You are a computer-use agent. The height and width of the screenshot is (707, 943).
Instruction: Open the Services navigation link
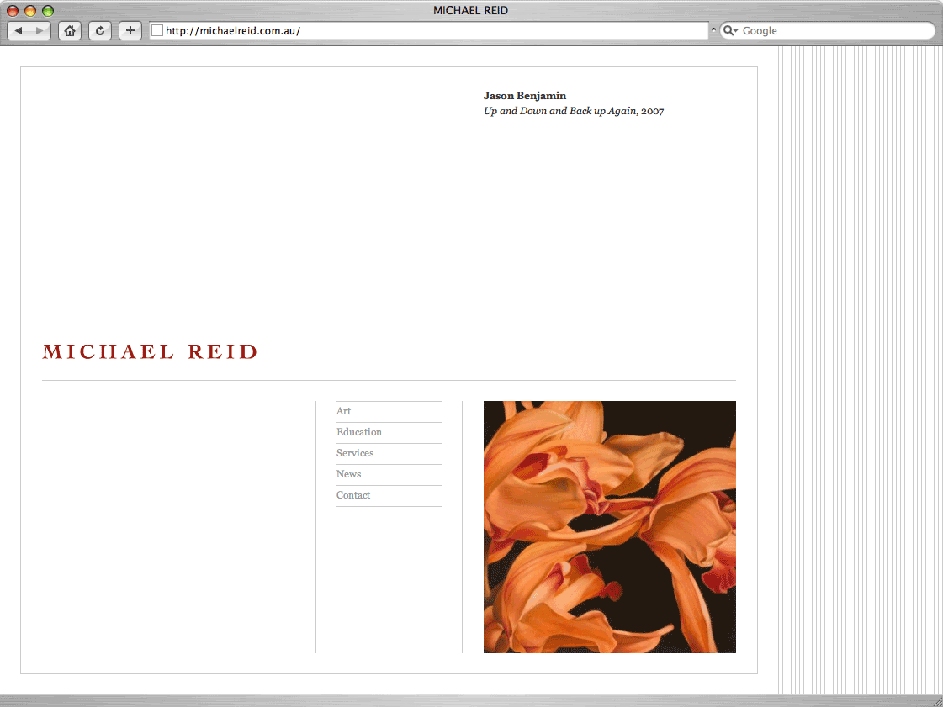tap(355, 453)
